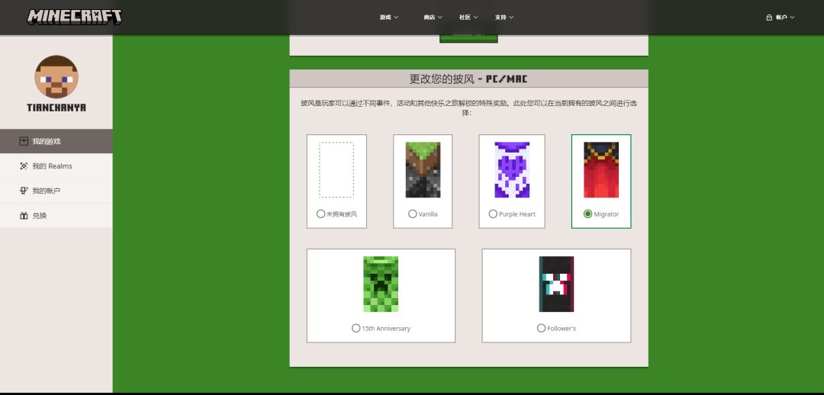The height and width of the screenshot is (395, 824).
Task: Go to 兑换 in sidebar
Action: coord(56,215)
